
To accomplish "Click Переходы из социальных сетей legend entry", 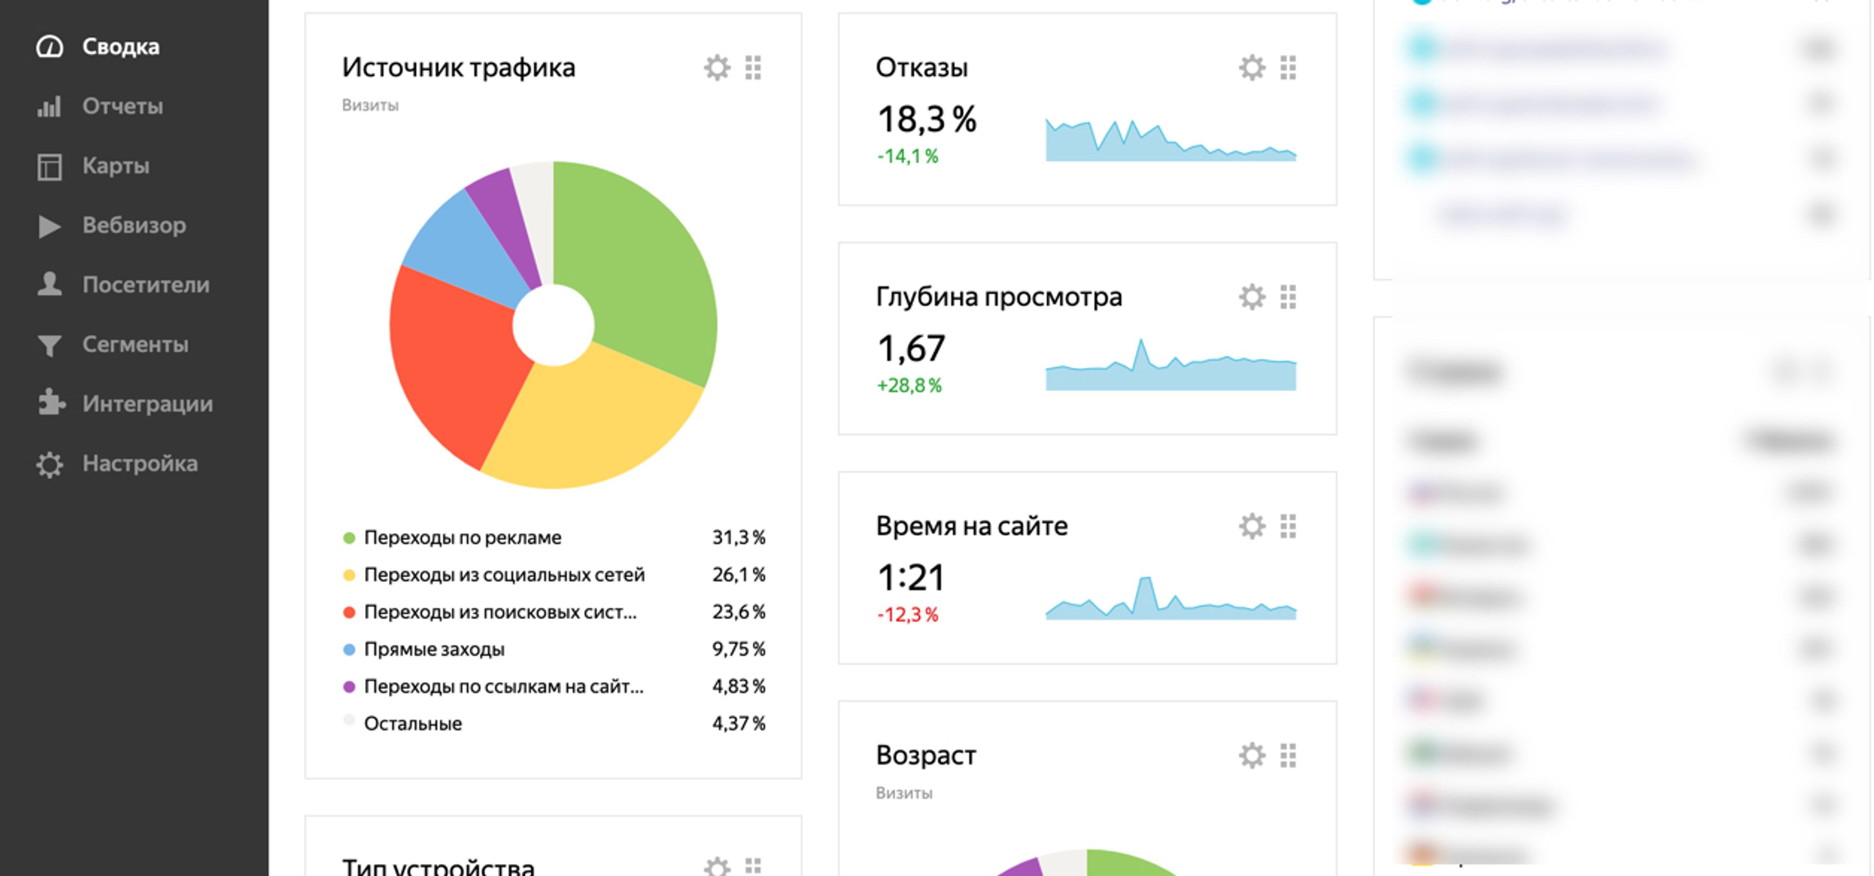I will (x=504, y=575).
